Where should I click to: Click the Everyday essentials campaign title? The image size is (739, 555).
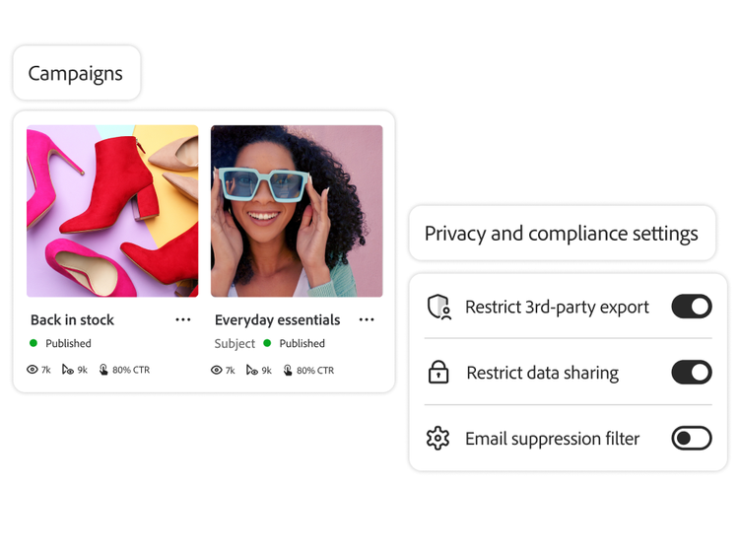(x=277, y=319)
